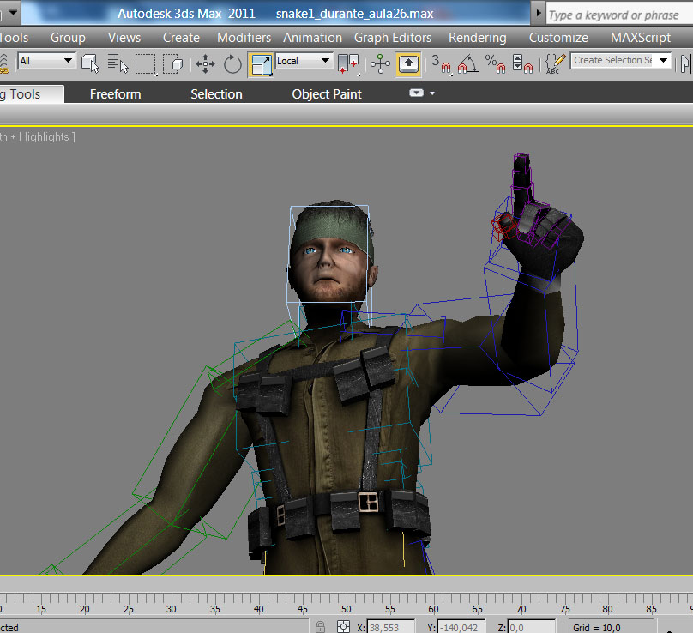Open the Modifiers menu
693x633 pixels.
(244, 38)
